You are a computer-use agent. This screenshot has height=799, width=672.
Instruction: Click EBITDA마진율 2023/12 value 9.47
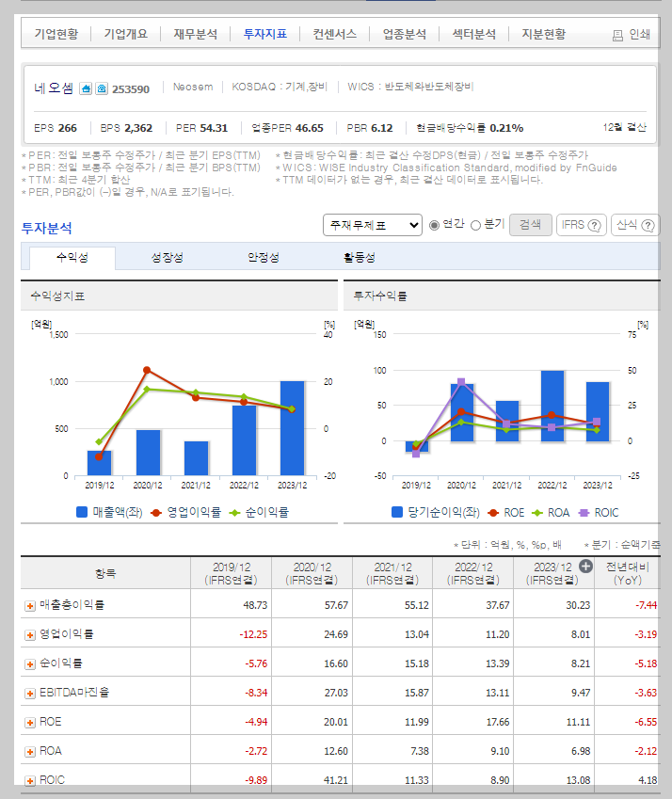click(581, 693)
